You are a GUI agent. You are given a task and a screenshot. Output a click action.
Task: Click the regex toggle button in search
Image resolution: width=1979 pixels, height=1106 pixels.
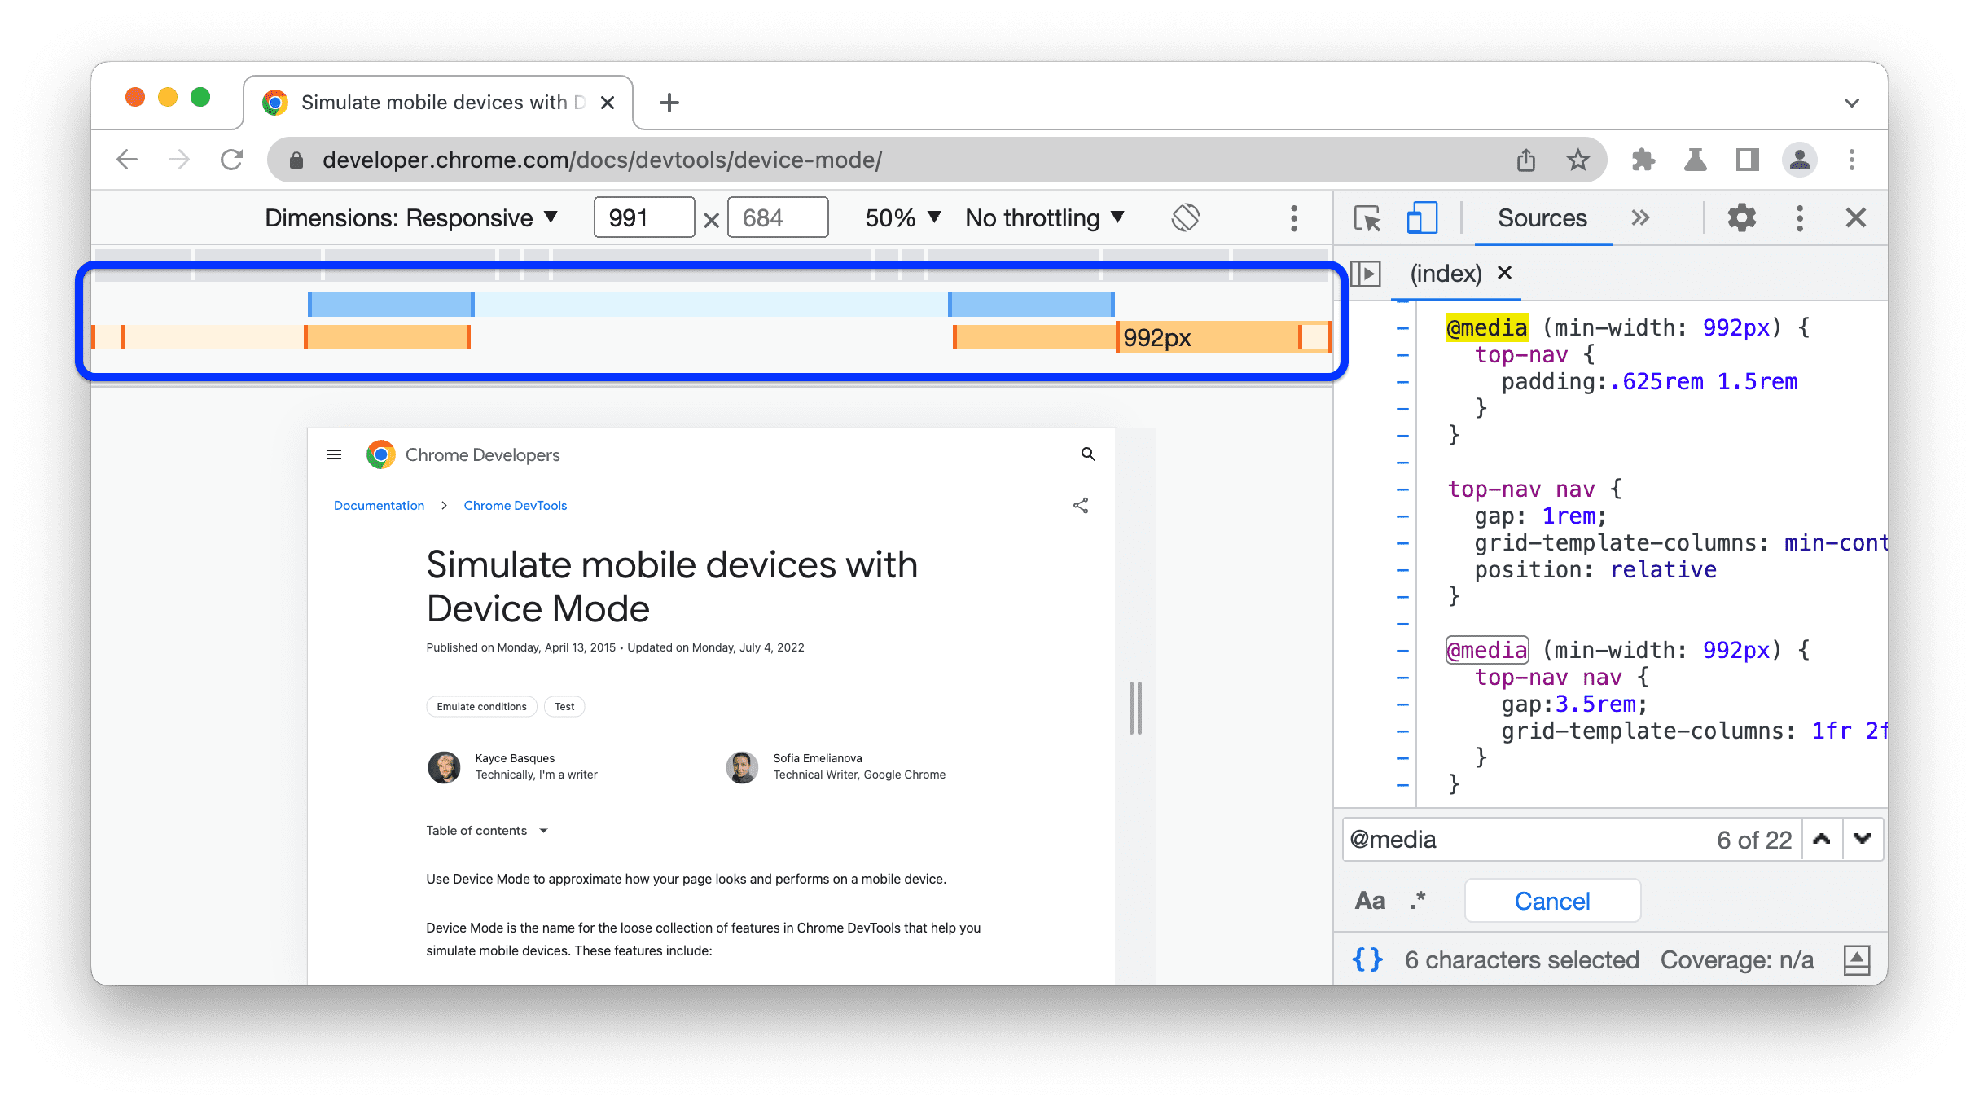pyautogui.click(x=1418, y=899)
